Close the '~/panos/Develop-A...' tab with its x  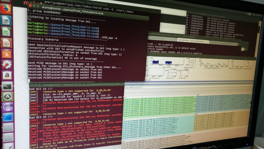click(208, 42)
